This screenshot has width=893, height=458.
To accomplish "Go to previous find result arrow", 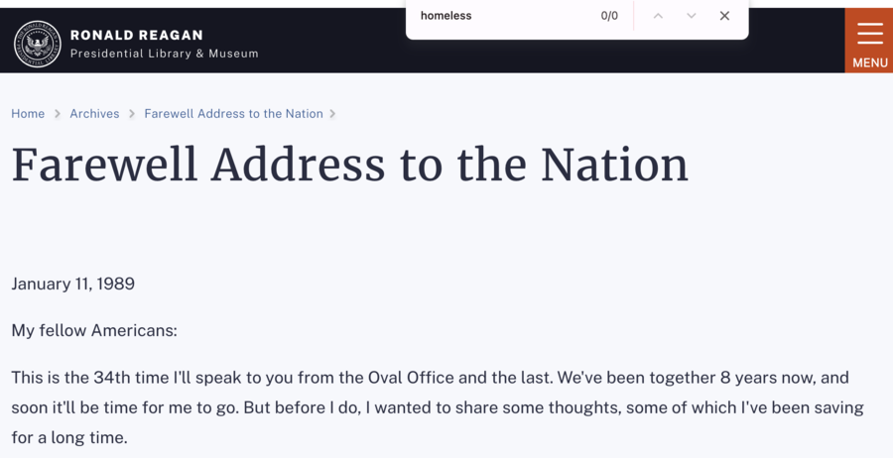I will [658, 16].
